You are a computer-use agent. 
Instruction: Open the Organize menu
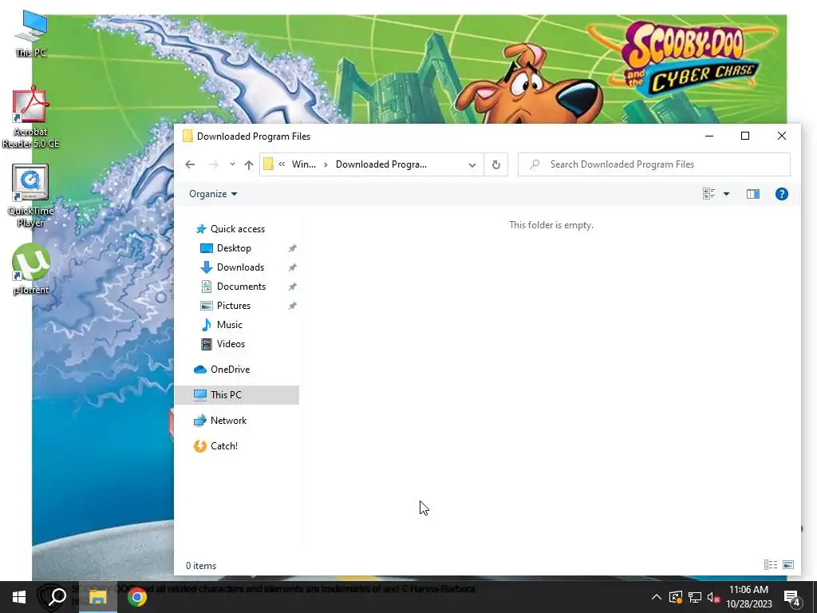tap(213, 194)
